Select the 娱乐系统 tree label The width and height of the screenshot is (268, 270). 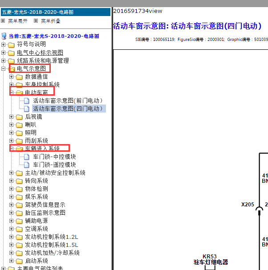[x=37, y=197]
